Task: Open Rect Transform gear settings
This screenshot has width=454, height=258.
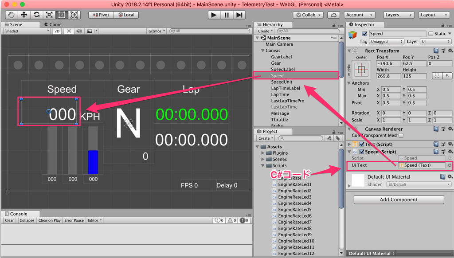Action: pyautogui.click(x=450, y=51)
